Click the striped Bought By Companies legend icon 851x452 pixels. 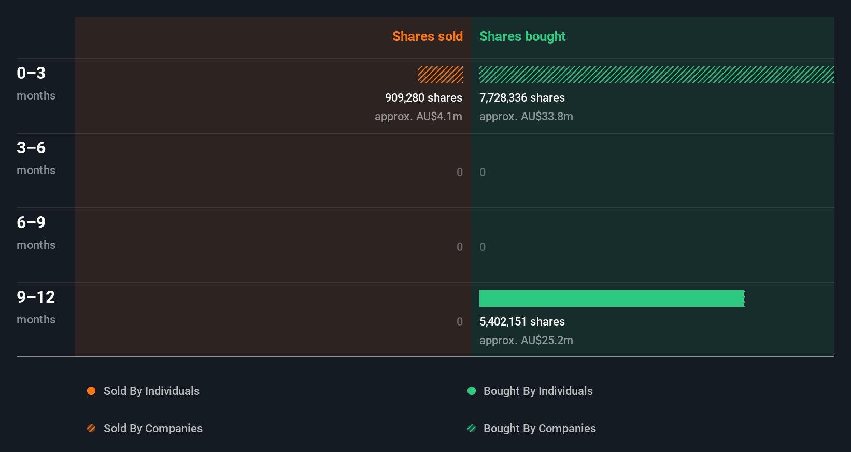click(472, 428)
